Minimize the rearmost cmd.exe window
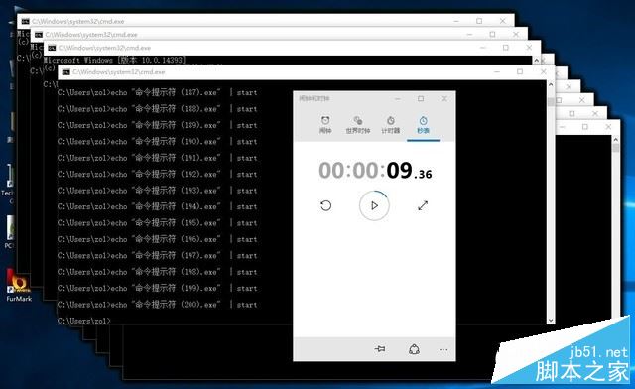635x389 pixels. 456,21
